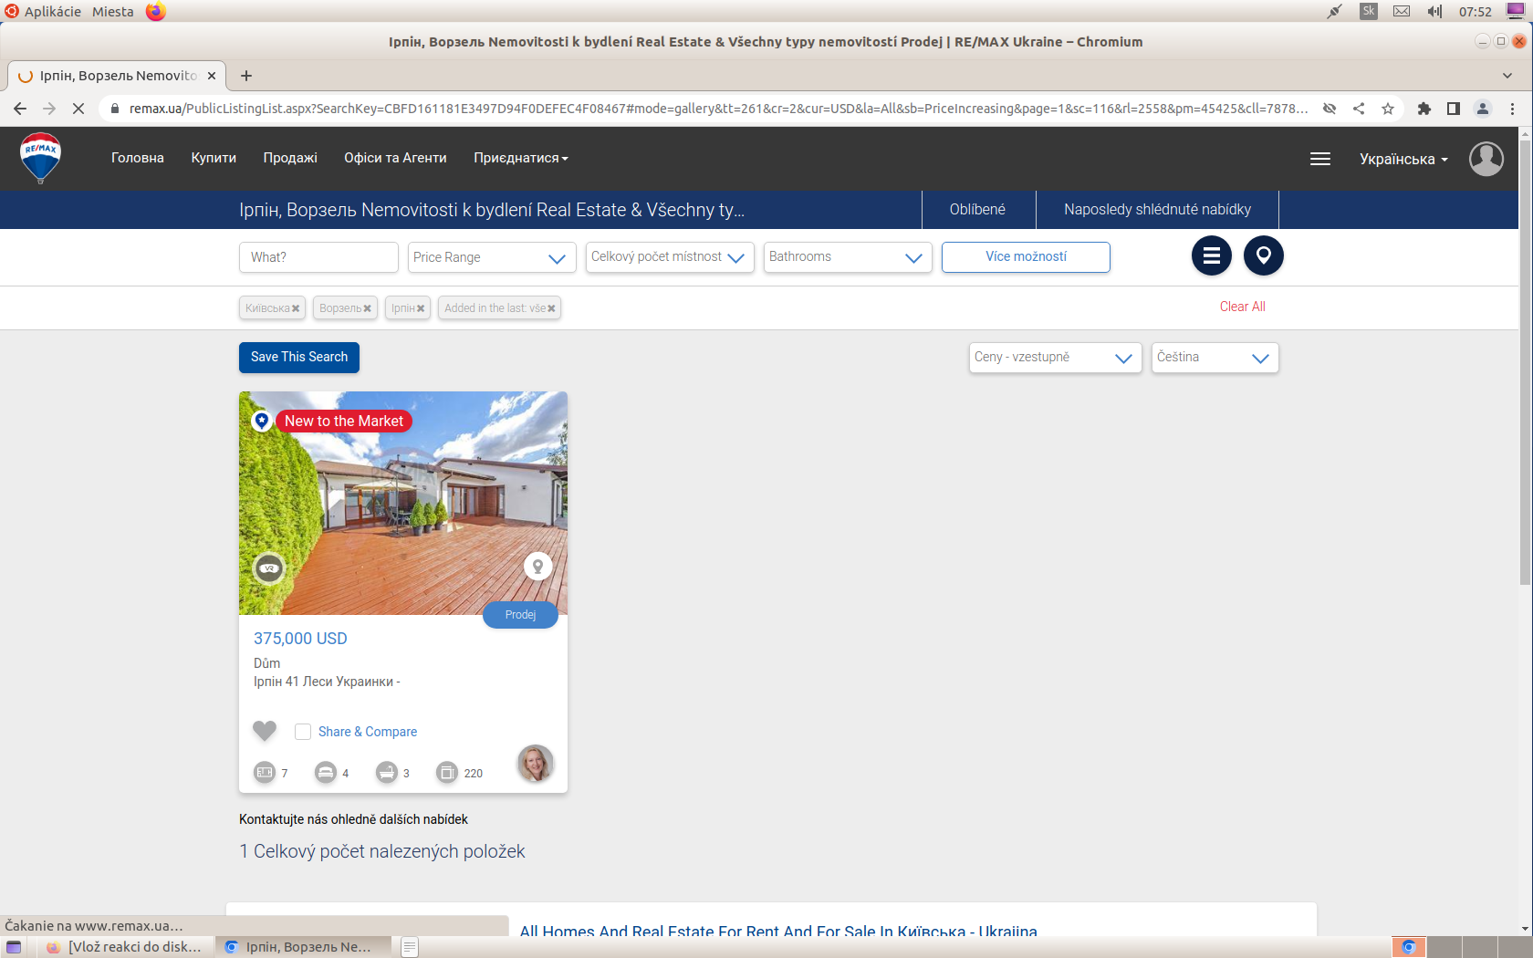The height and width of the screenshot is (958, 1533).
Task: Open the Купити menu item
Action: [x=214, y=158]
